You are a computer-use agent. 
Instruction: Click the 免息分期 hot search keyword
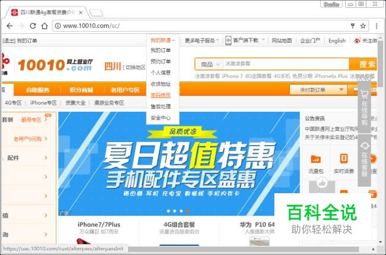click(x=302, y=76)
